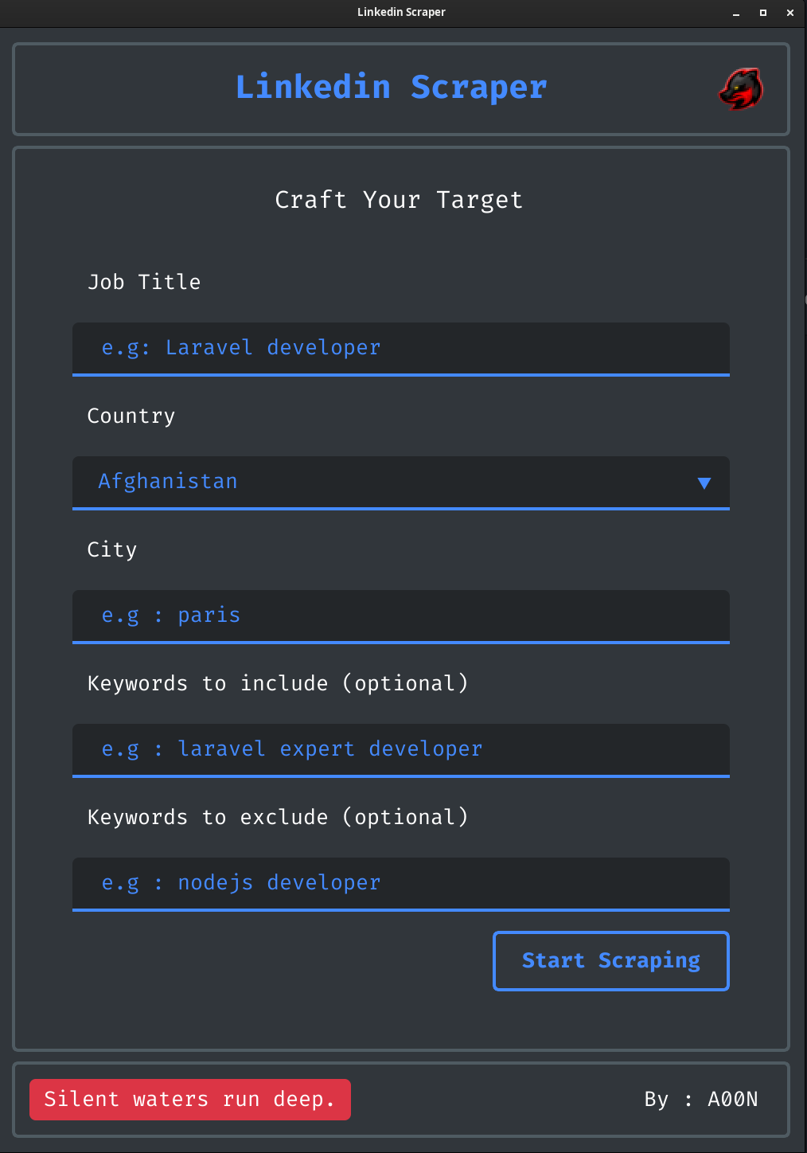Click the 'Craft Your Target' heading
This screenshot has height=1153, width=807.
(399, 200)
